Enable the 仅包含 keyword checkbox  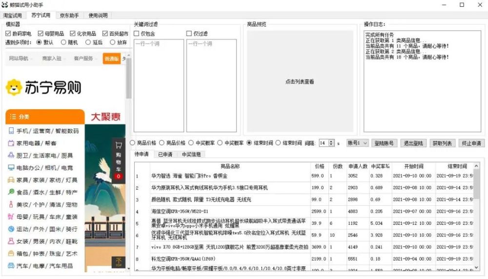(x=136, y=33)
